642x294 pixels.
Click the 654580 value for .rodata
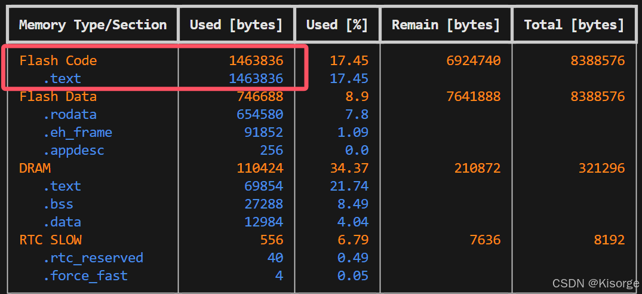click(x=260, y=114)
